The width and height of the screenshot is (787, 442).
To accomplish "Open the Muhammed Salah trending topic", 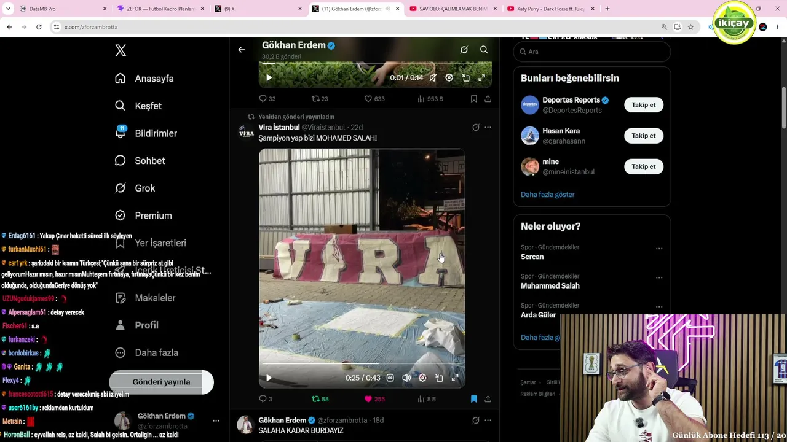I will point(550,286).
